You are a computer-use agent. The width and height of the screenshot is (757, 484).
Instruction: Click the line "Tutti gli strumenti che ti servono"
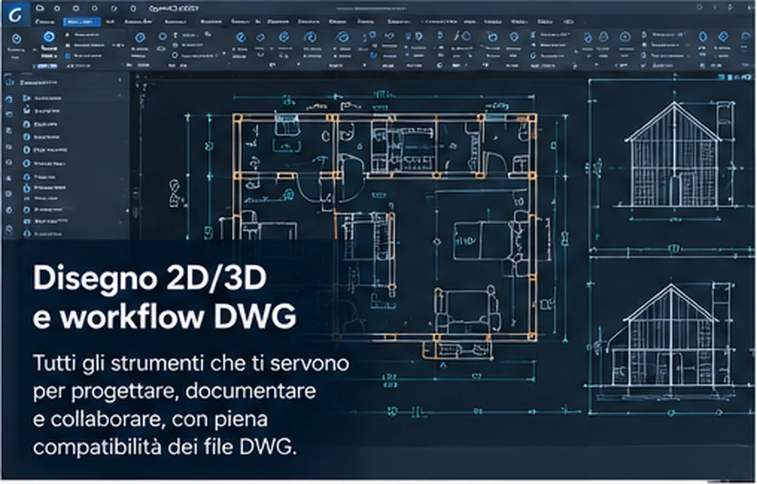coord(191,363)
